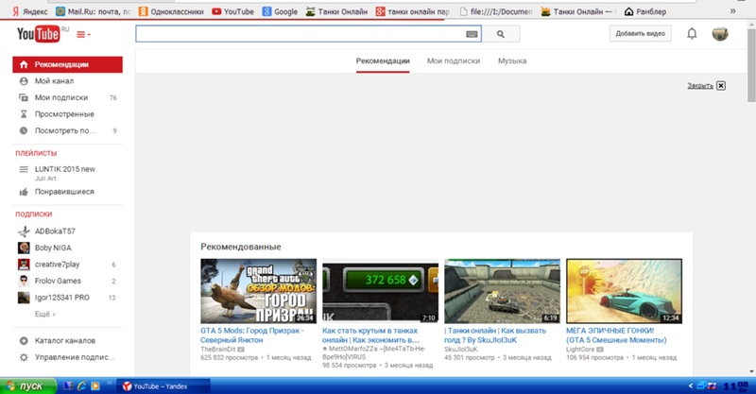756x394 pixels.
Task: Click the 'пуск' Start button
Action: pos(28,386)
